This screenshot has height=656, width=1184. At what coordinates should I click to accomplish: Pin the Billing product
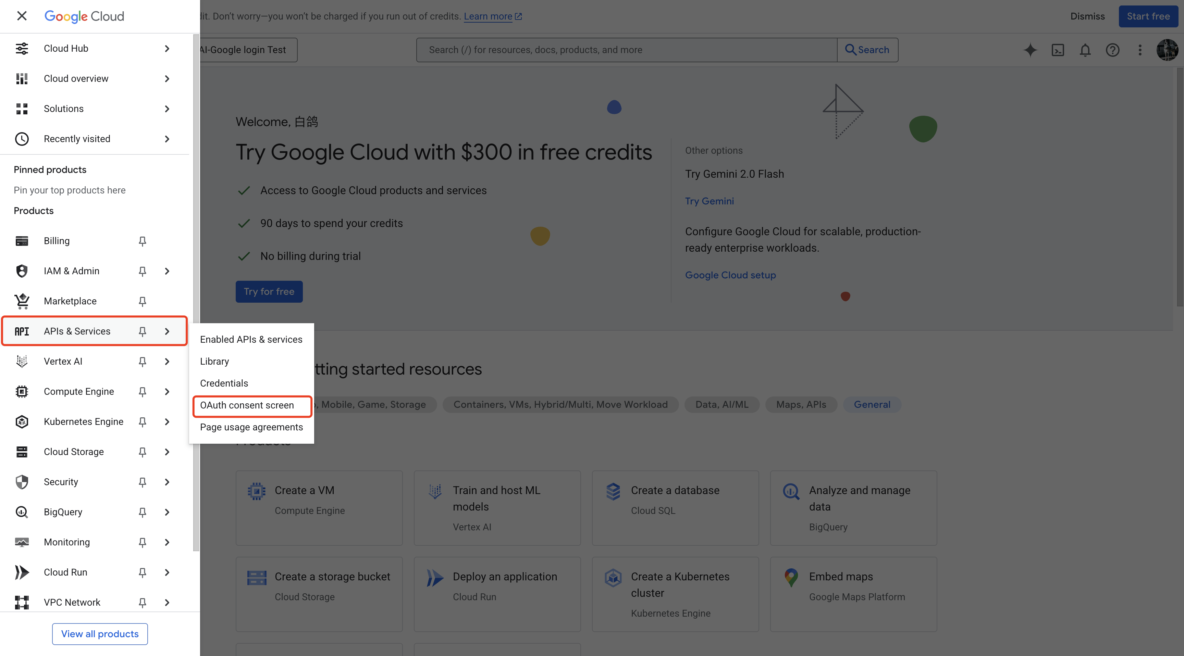pyautogui.click(x=143, y=241)
